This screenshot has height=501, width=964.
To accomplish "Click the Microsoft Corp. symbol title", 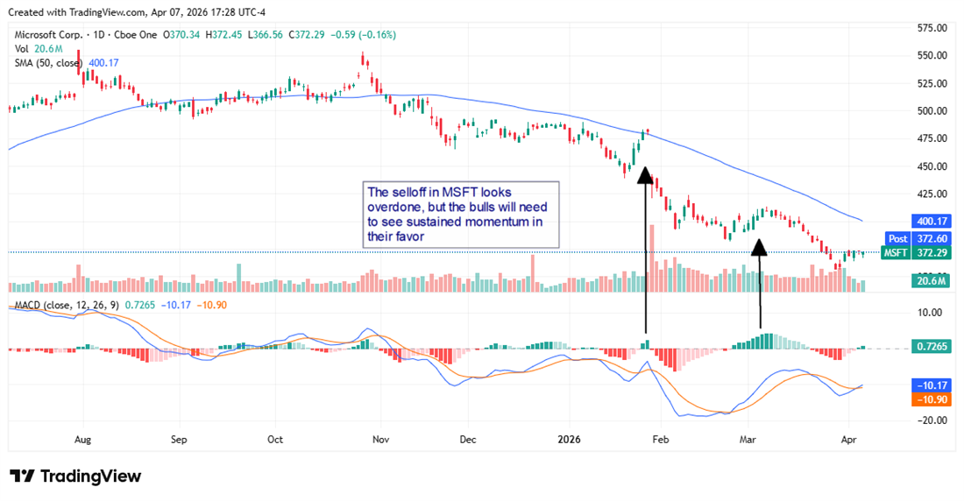I will tap(46, 35).
